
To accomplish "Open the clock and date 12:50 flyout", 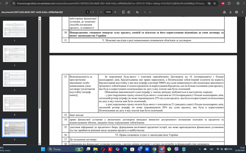I will tap(240, 149).
